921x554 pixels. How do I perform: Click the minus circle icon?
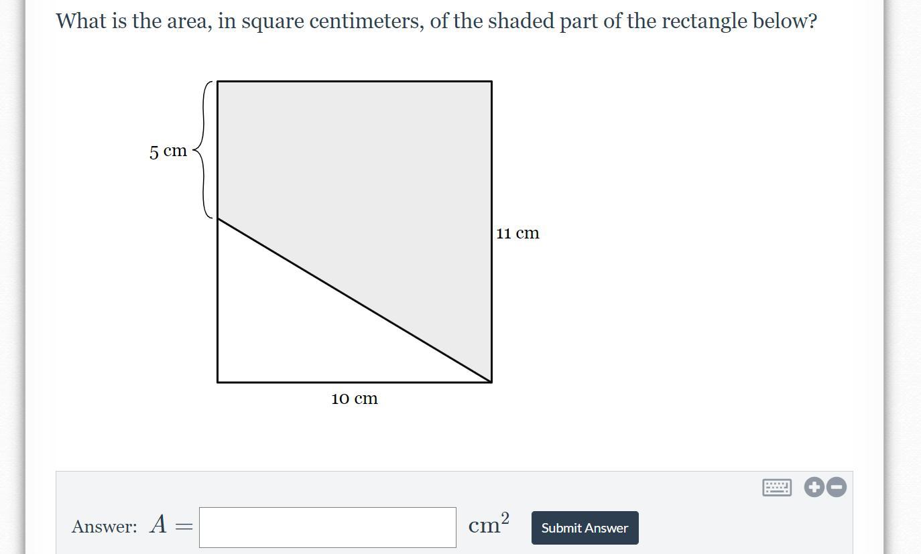836,487
